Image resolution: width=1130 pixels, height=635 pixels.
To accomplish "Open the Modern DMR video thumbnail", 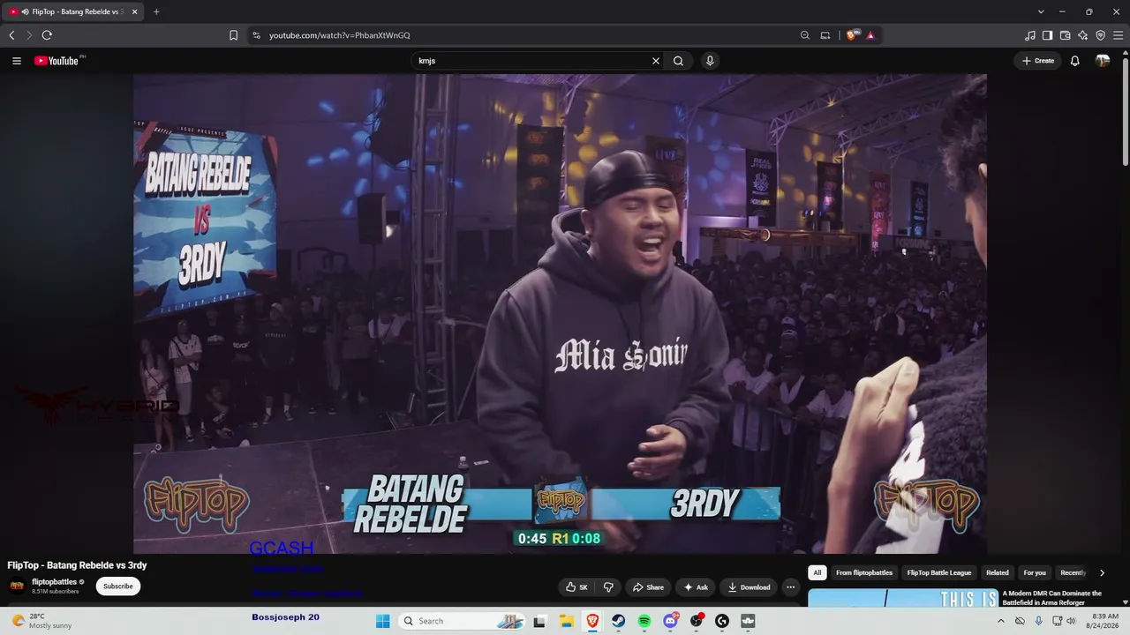I will click(902, 597).
